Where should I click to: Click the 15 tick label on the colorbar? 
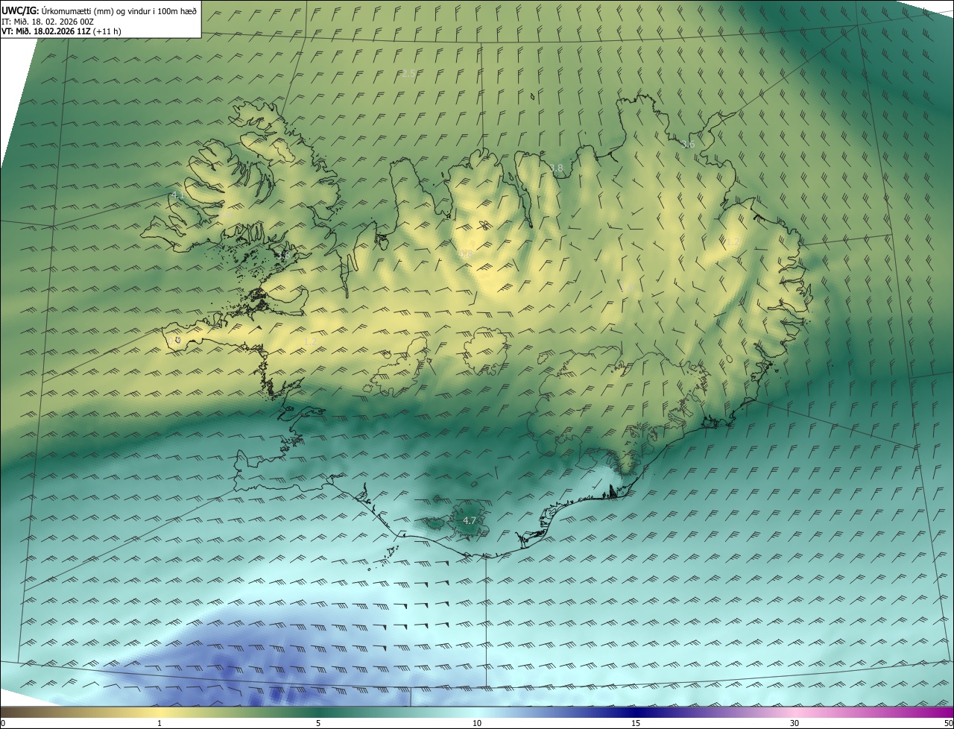[636, 723]
